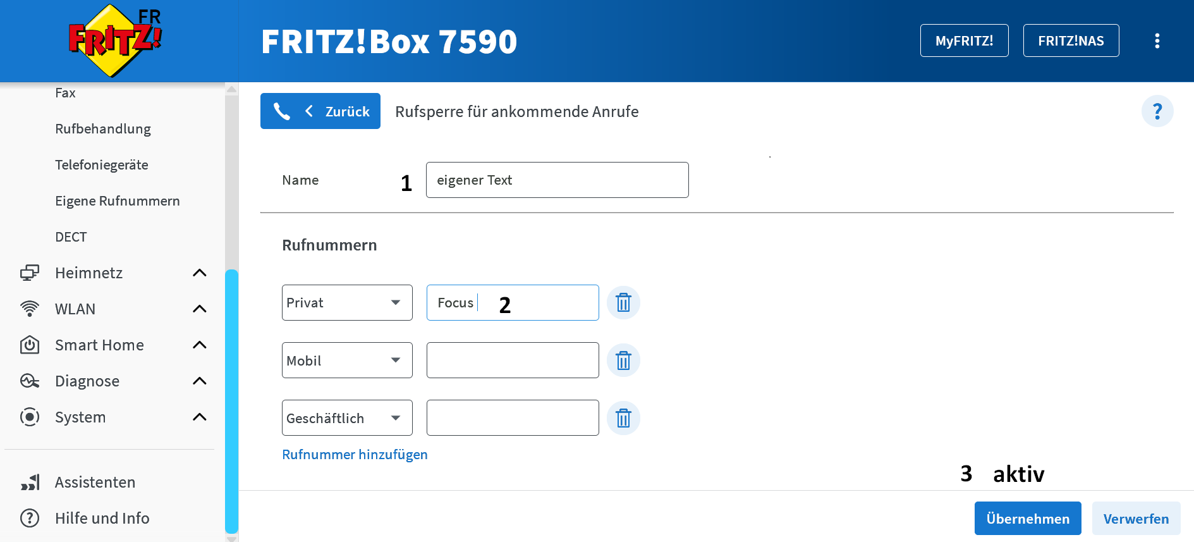
Task: Open the help question mark icon
Action: (1157, 111)
